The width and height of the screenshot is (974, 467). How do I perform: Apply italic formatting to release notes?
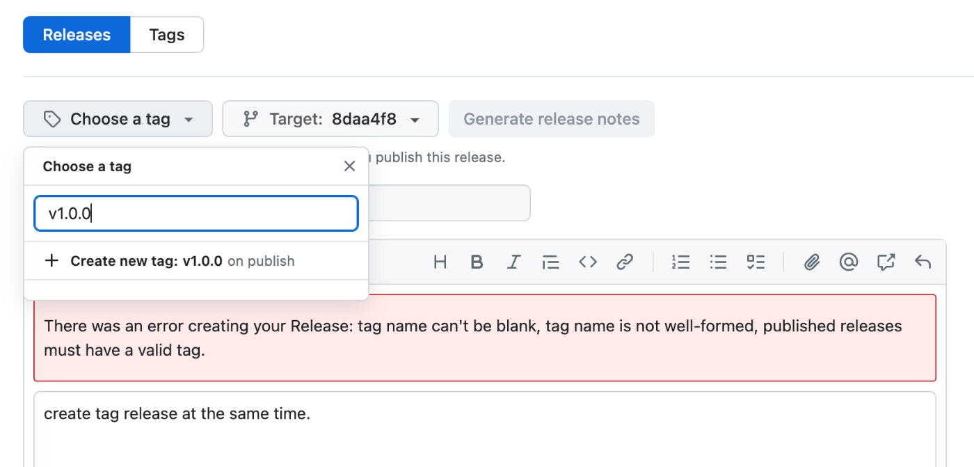click(x=513, y=262)
